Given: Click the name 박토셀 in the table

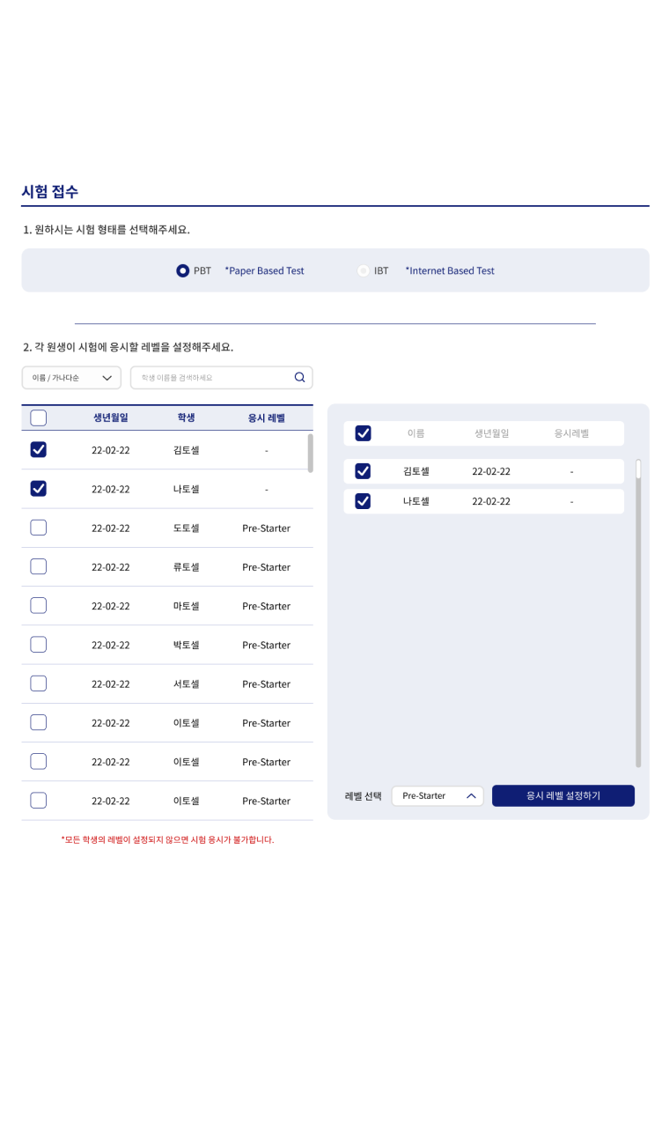Looking at the screenshot, I should point(187,645).
